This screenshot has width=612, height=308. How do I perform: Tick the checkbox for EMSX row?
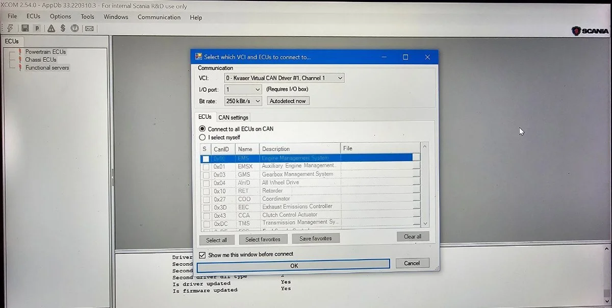206,167
